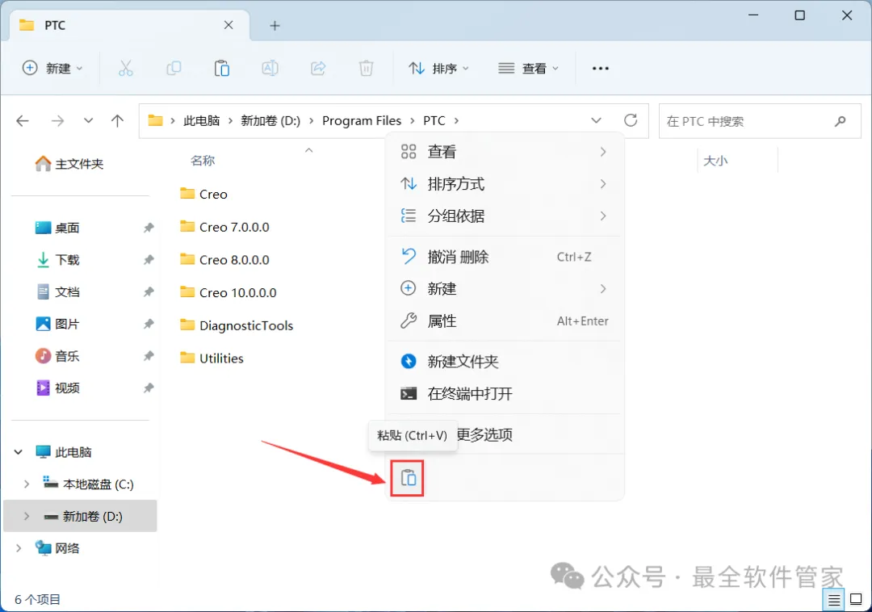Collapse the 此电脑 tree node
Screen dimensions: 872x612
[19, 452]
